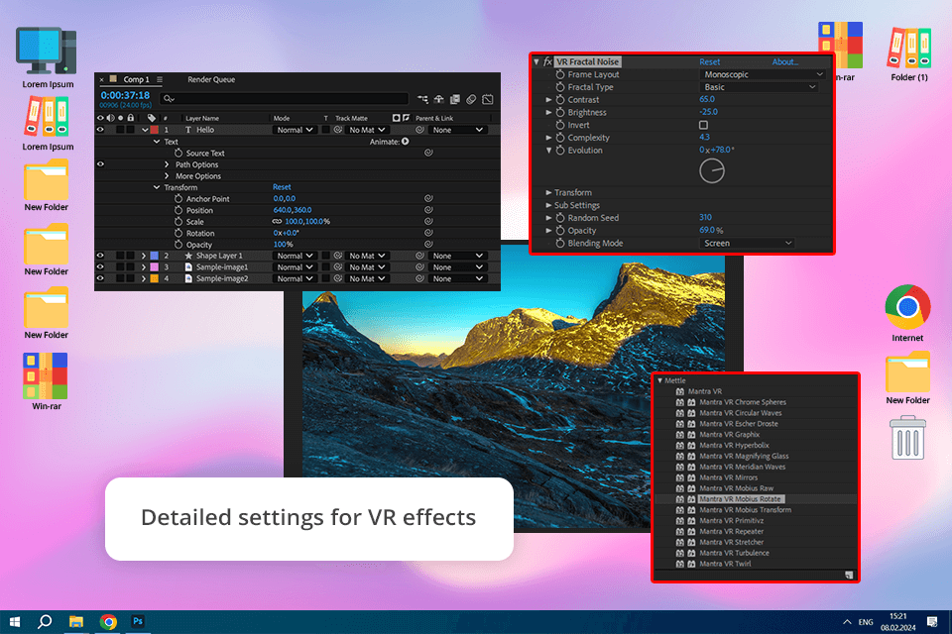Click the graph editor icon in timeline toolbar
Screen dimensions: 952x634
(x=488, y=99)
